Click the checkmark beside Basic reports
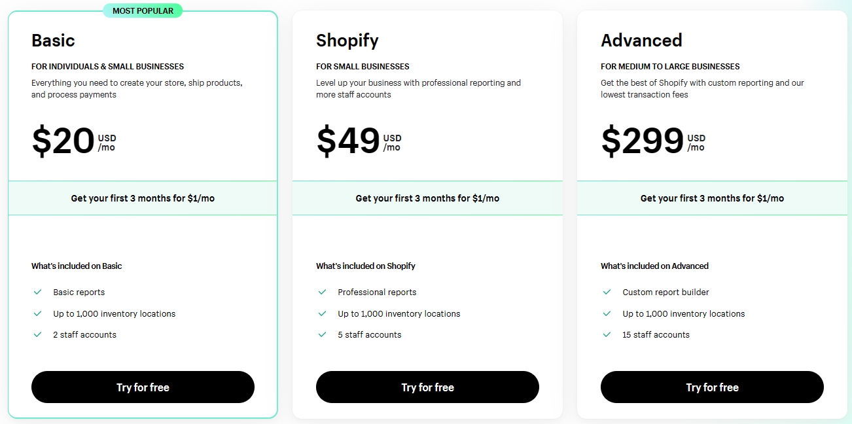The width and height of the screenshot is (852, 424). 37,292
